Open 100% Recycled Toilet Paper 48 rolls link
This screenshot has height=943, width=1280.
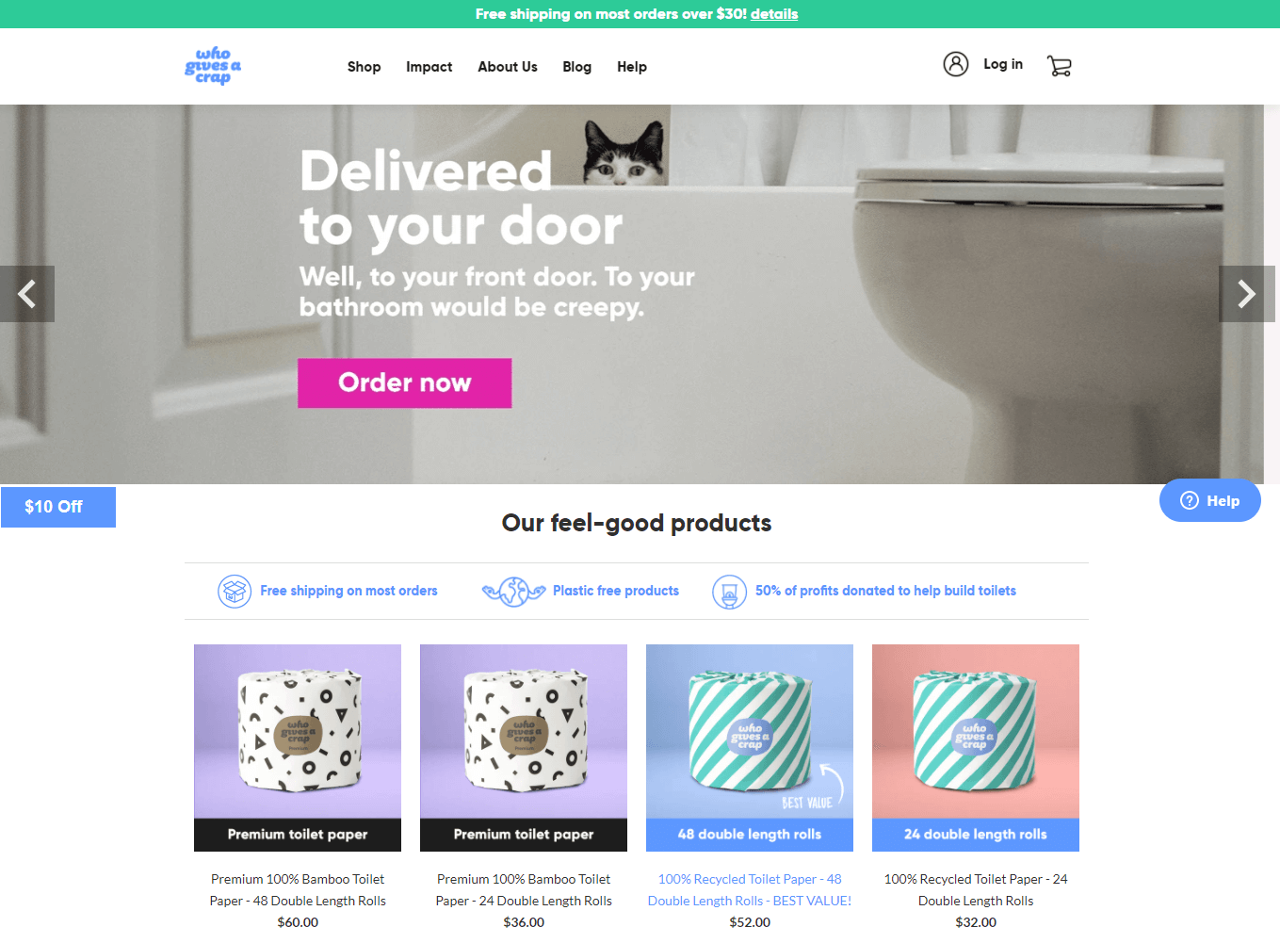click(750, 890)
